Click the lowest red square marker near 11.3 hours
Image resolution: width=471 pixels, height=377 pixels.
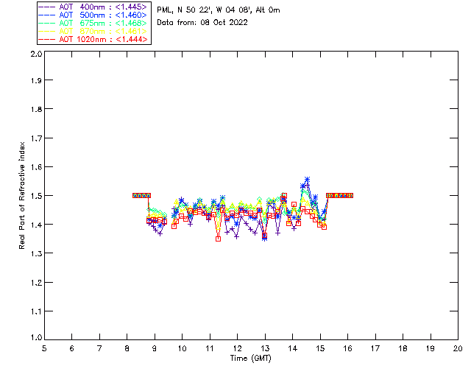(219, 239)
